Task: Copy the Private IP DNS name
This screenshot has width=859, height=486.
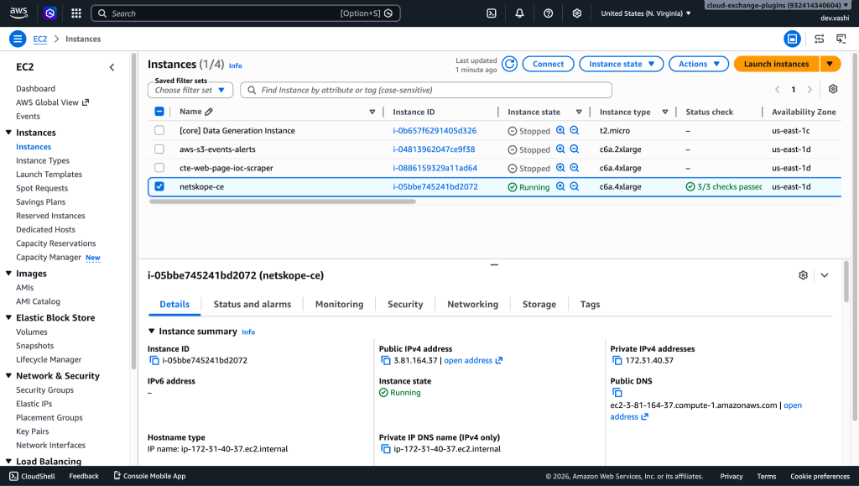Action: [386, 449]
